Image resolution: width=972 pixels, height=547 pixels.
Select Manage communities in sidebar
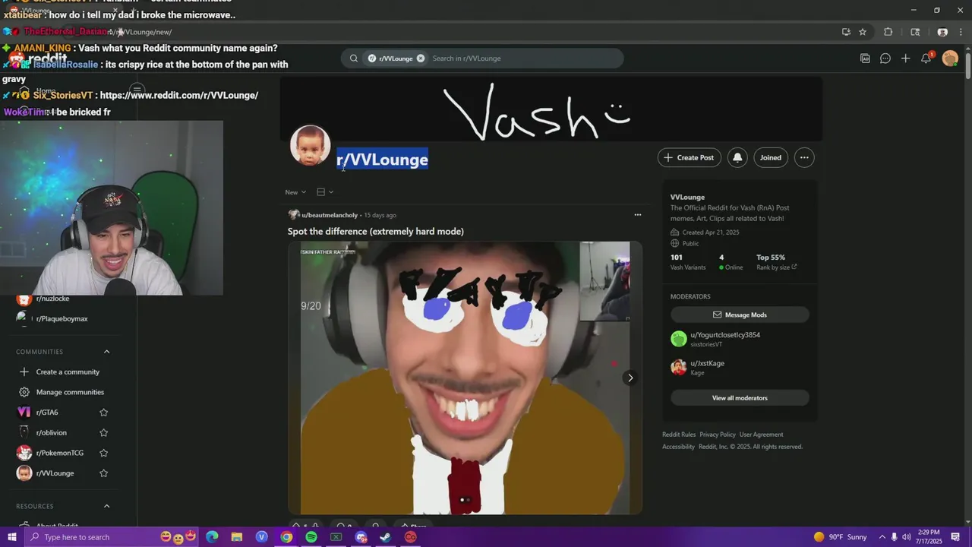coord(70,392)
